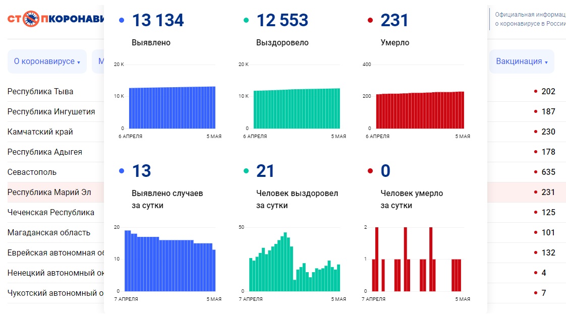Screen dimensions: 566x319
Task: Open the Севастополь region row
Action: point(32,172)
